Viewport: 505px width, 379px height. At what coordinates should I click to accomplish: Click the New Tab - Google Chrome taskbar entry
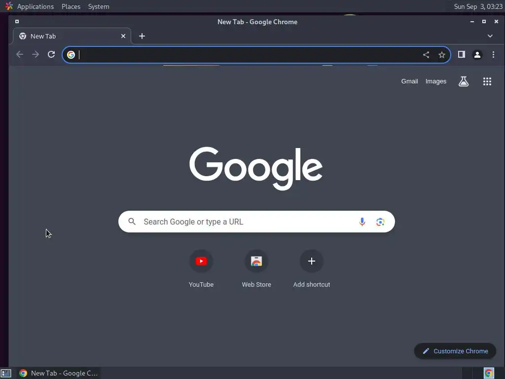58,373
